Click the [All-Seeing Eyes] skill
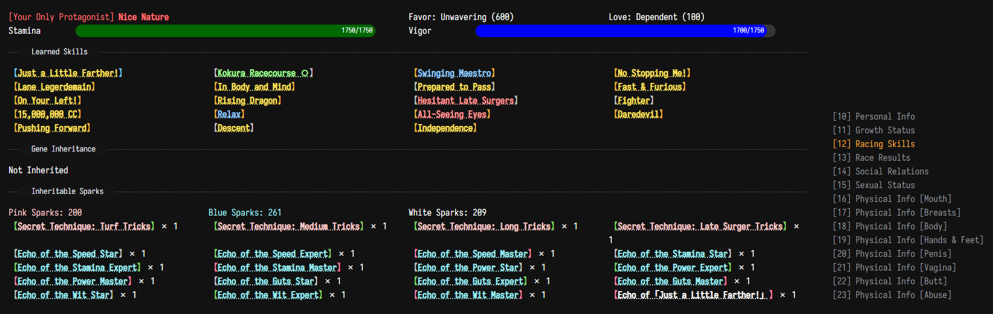The width and height of the screenshot is (993, 314). pos(452,114)
